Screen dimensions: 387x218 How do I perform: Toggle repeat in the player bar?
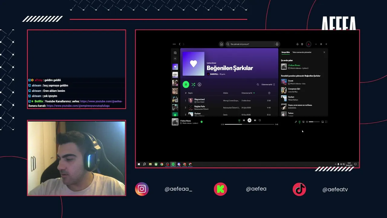(260, 120)
